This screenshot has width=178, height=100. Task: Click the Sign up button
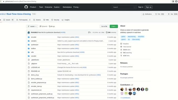point(149,7)
